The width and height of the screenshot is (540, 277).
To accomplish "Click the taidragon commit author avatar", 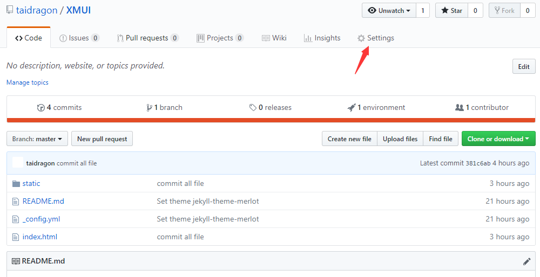I will click(x=18, y=163).
